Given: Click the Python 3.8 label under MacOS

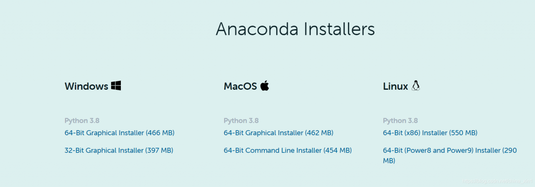Looking at the screenshot, I should pyautogui.click(x=241, y=121).
